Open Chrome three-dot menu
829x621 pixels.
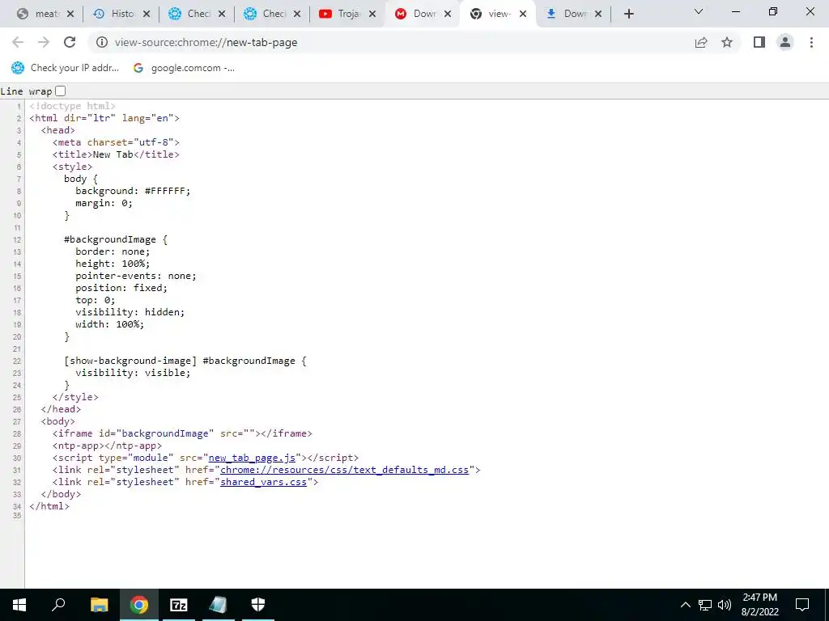point(811,42)
